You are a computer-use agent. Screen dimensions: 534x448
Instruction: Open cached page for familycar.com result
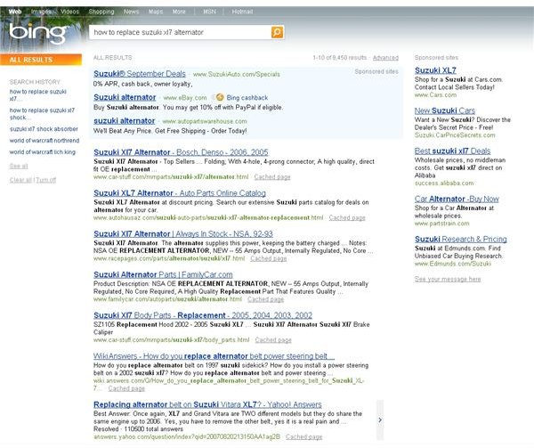click(265, 299)
